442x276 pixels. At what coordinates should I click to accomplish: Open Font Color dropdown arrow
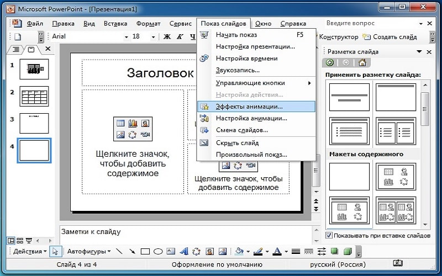[x=286, y=252]
